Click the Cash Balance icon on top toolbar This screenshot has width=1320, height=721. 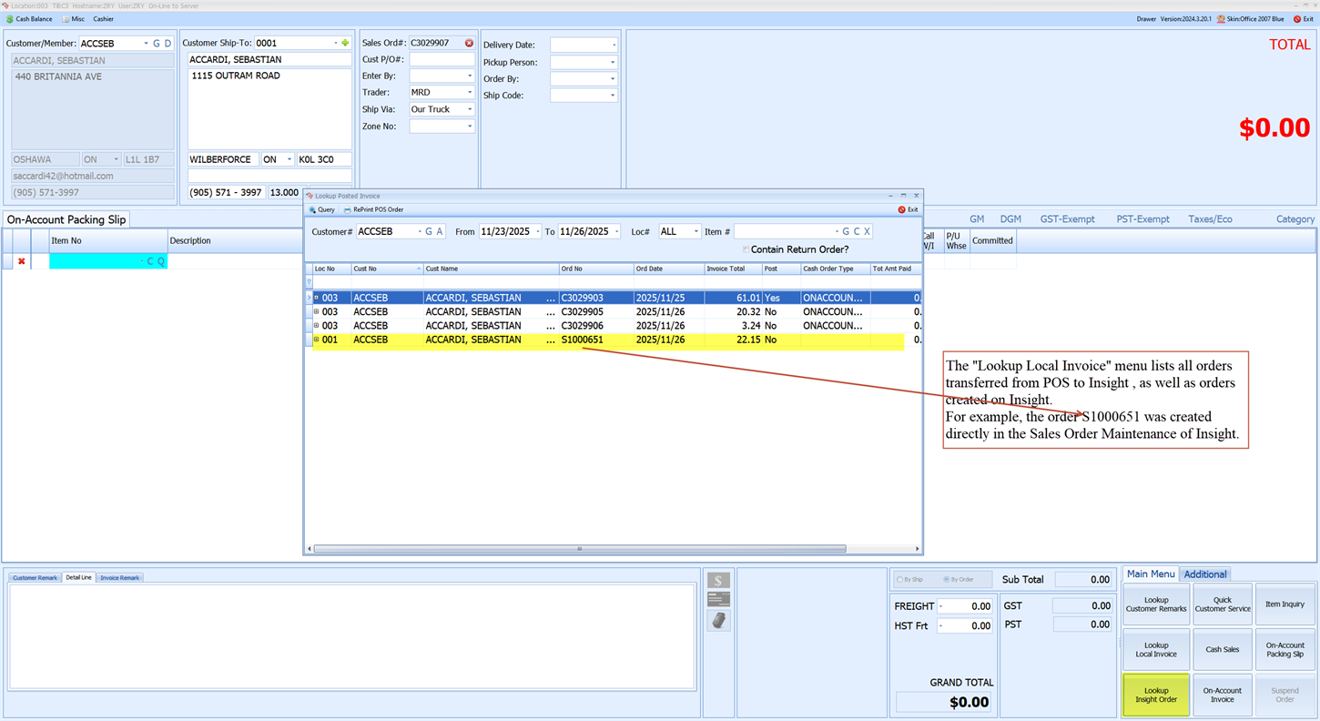click(11, 18)
